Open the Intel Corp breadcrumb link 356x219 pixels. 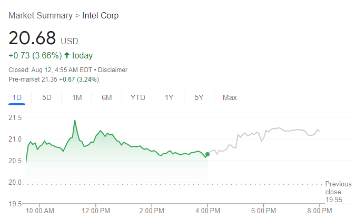point(101,15)
